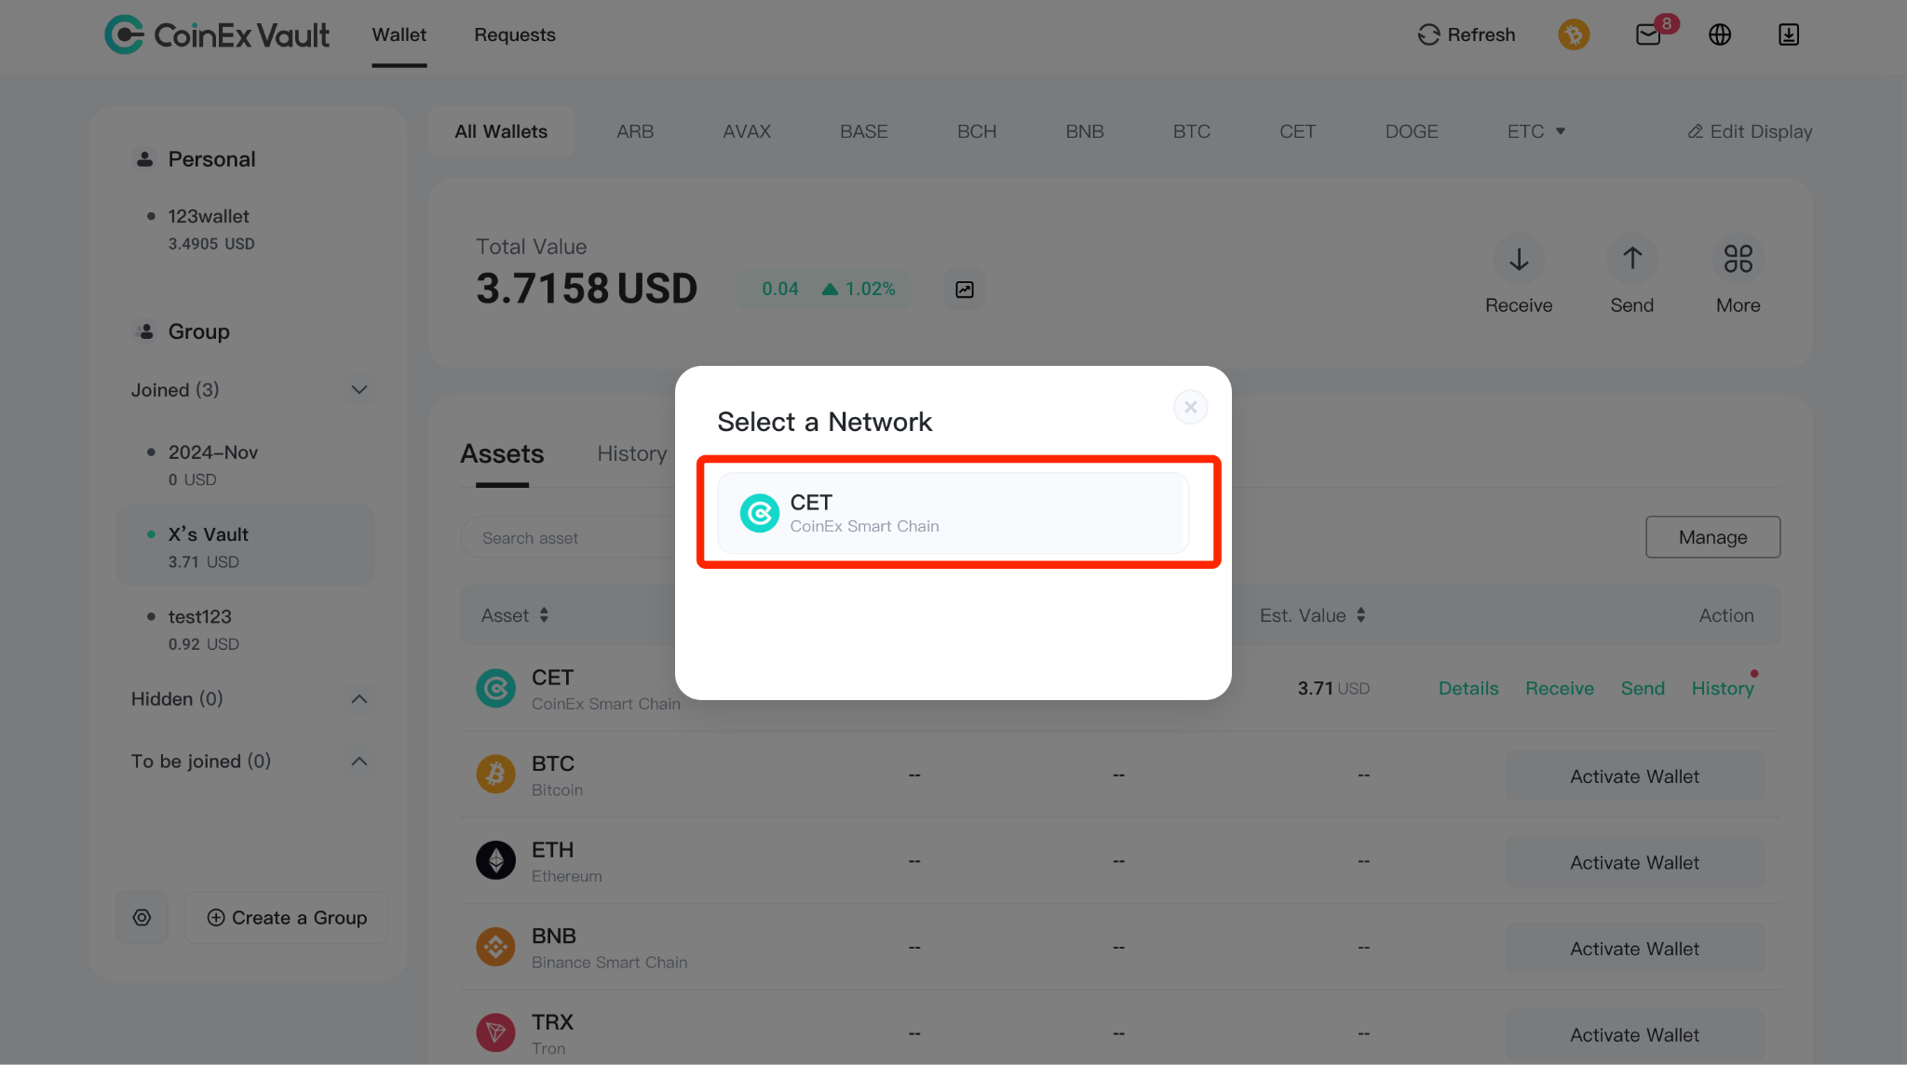Click the Receive arrow icon
This screenshot has height=1065, width=1907.
pos(1519,258)
